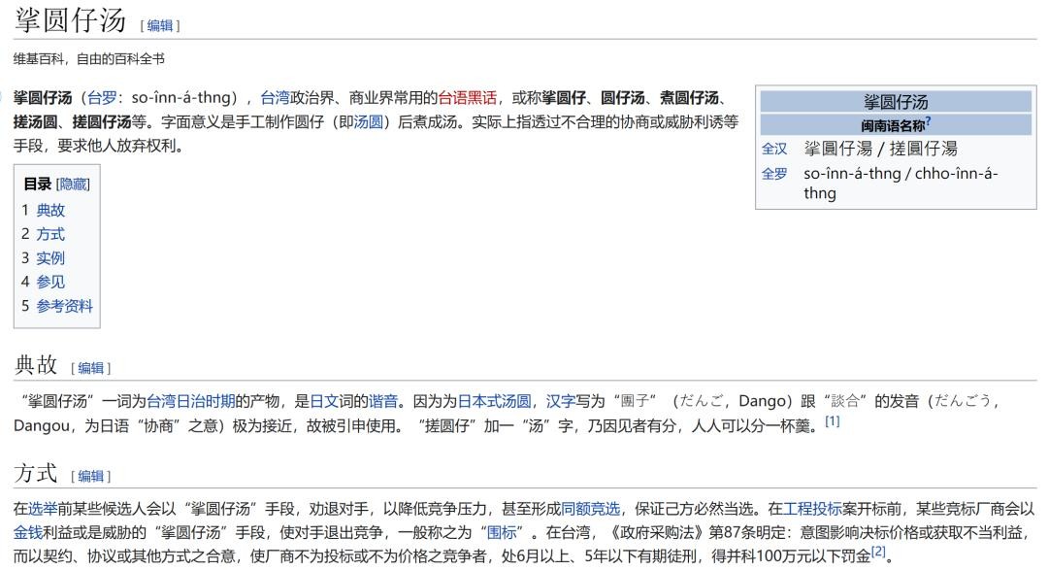Open 全汉 link in infobox

(x=774, y=149)
